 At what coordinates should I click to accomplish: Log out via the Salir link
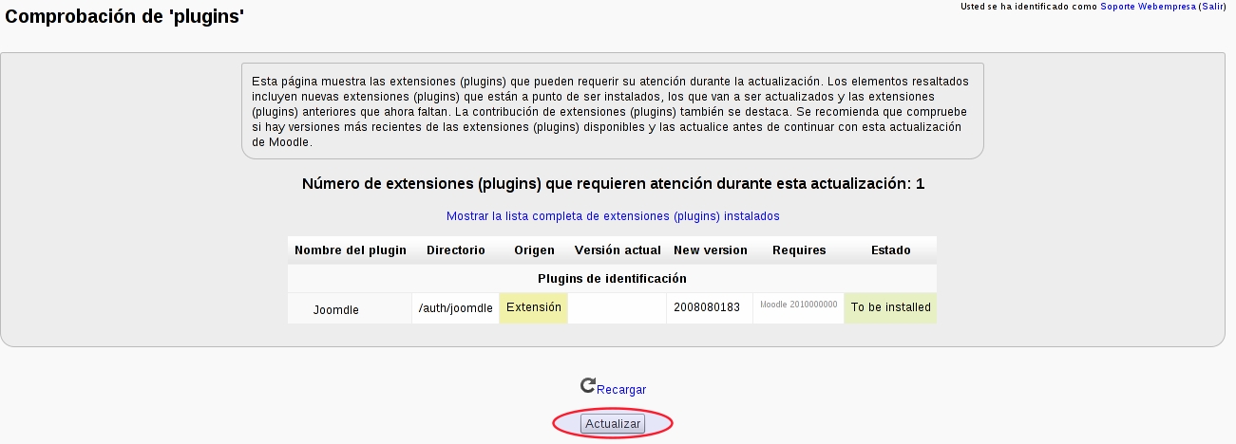pos(1211,7)
